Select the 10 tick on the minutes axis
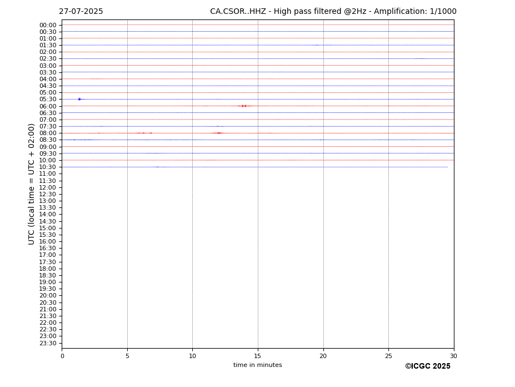The width and height of the screenshot is (515, 387). 192,356
